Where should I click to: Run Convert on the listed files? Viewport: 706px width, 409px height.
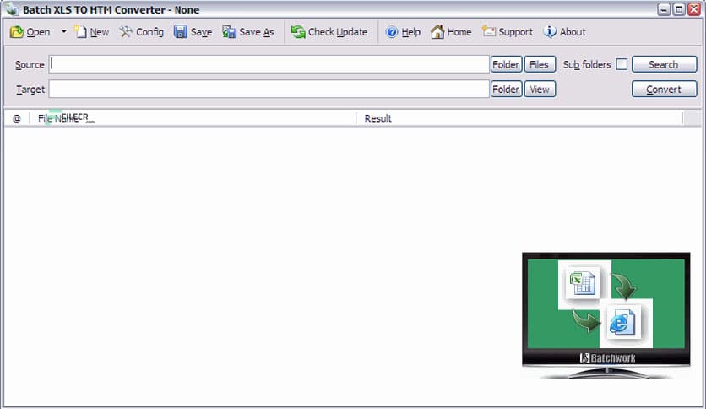[664, 90]
